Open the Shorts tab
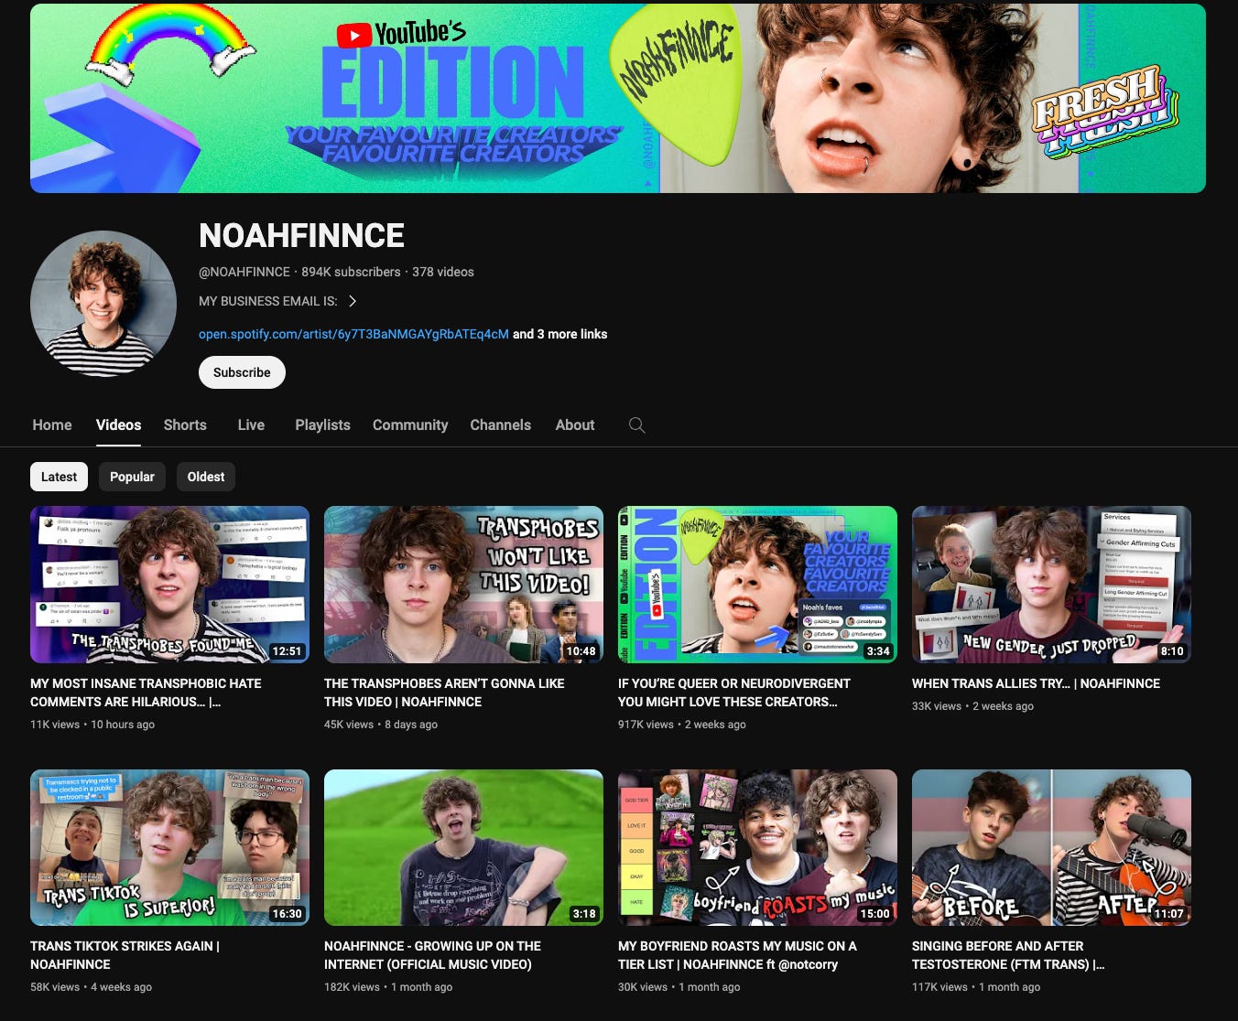The height and width of the screenshot is (1021, 1238). 185,425
